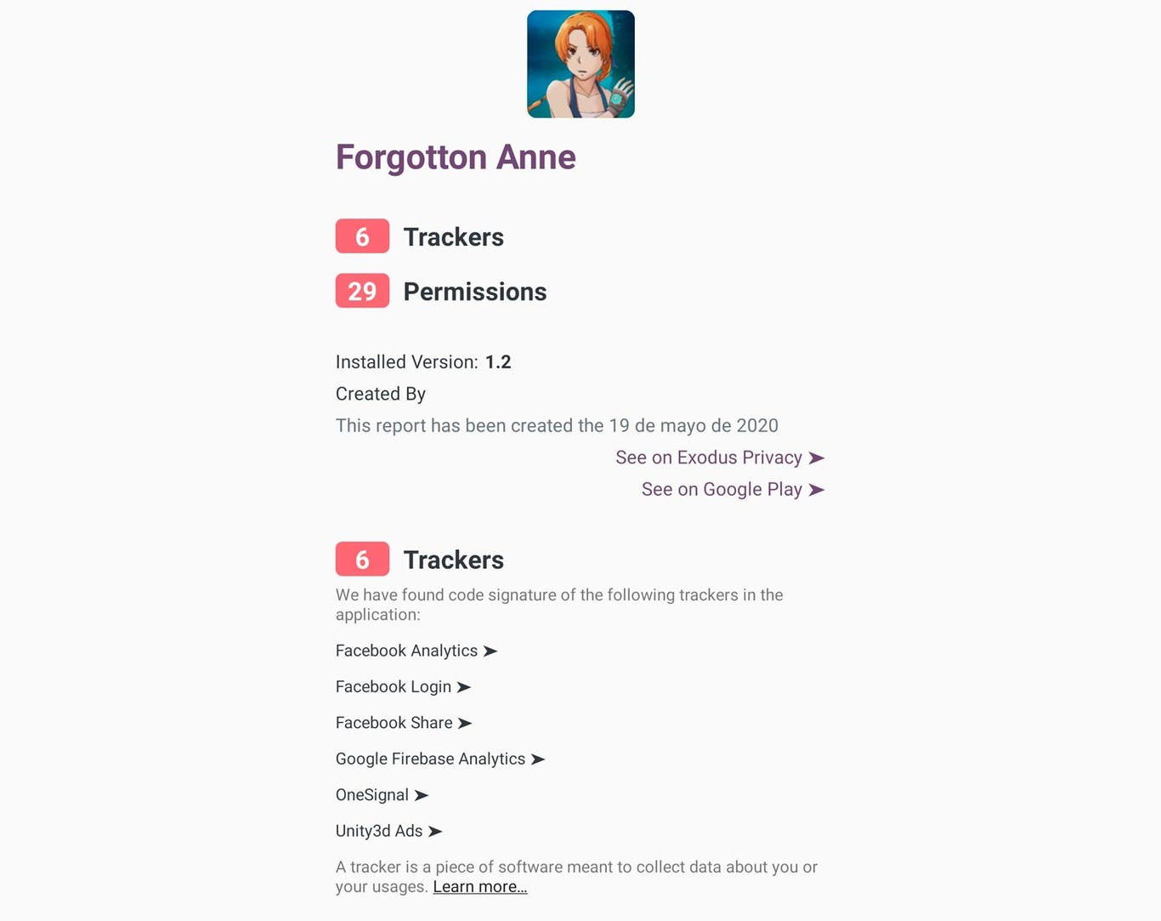Open the See on Google Play link
Viewport: 1161px width, 921px height.
point(721,490)
